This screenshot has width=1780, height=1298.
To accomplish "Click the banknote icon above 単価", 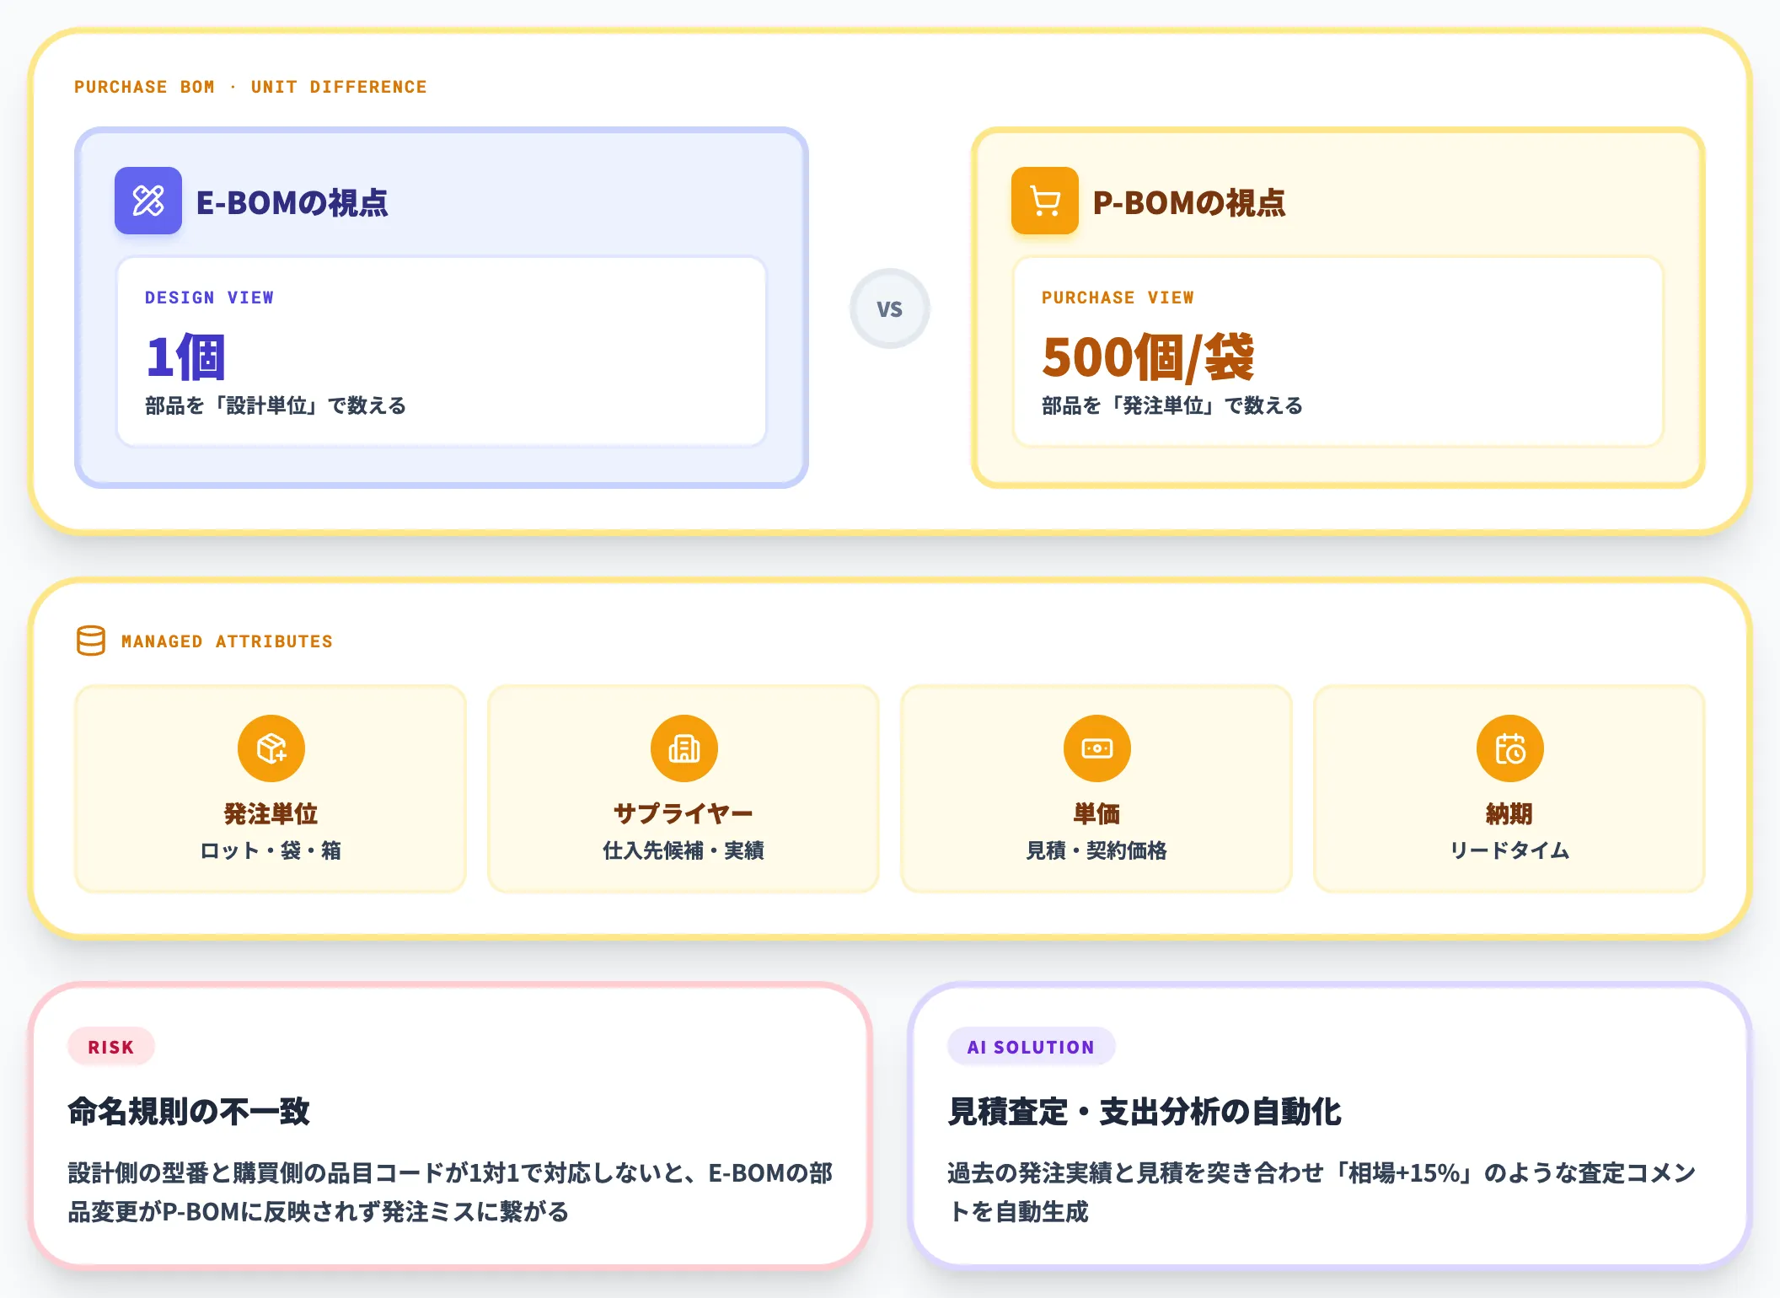I will (1097, 748).
